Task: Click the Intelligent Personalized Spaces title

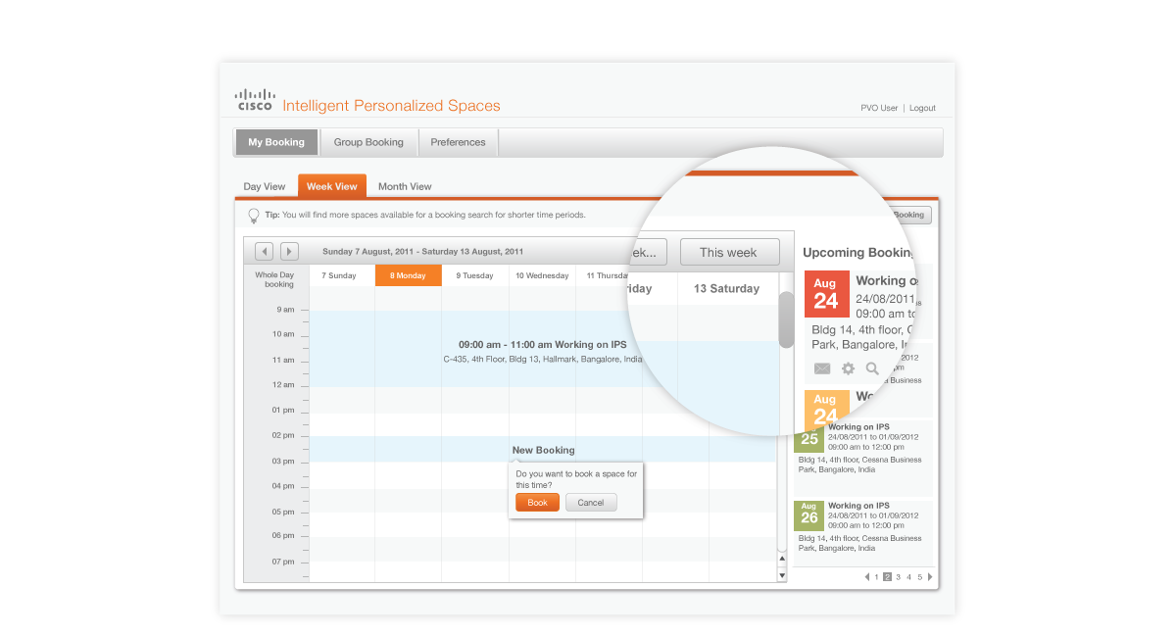Action: pos(391,106)
